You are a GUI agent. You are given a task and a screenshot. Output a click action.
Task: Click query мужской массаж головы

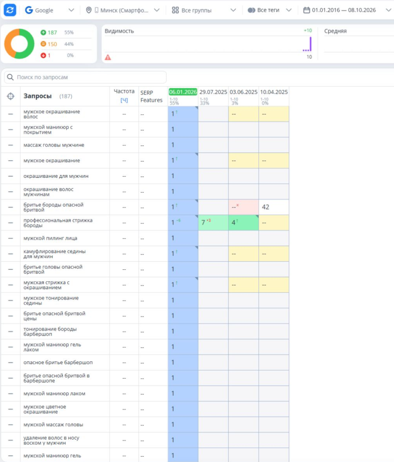(53, 425)
